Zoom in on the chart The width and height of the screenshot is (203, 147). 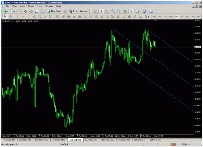coord(113,11)
